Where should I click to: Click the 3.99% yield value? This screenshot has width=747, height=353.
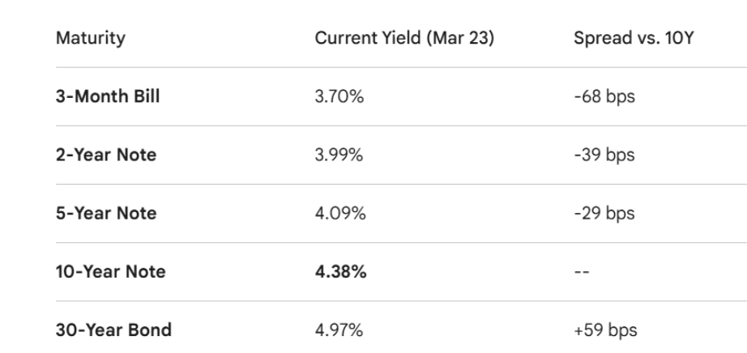coord(339,155)
